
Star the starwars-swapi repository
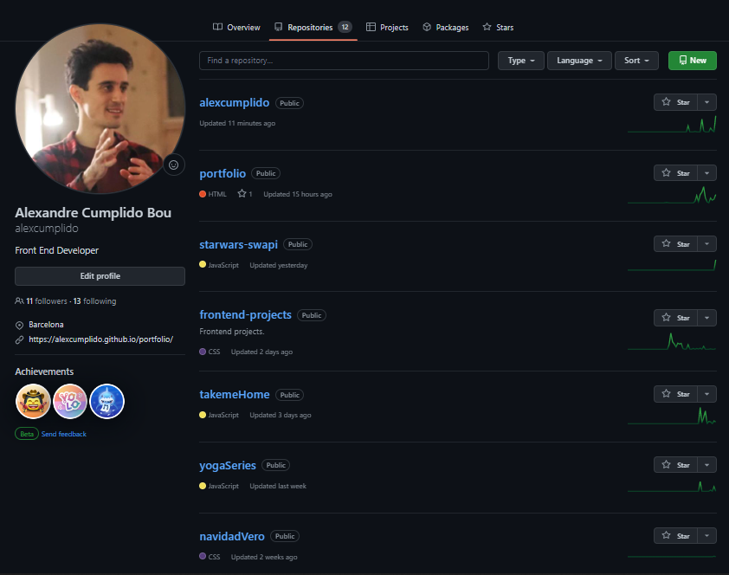pyautogui.click(x=675, y=244)
